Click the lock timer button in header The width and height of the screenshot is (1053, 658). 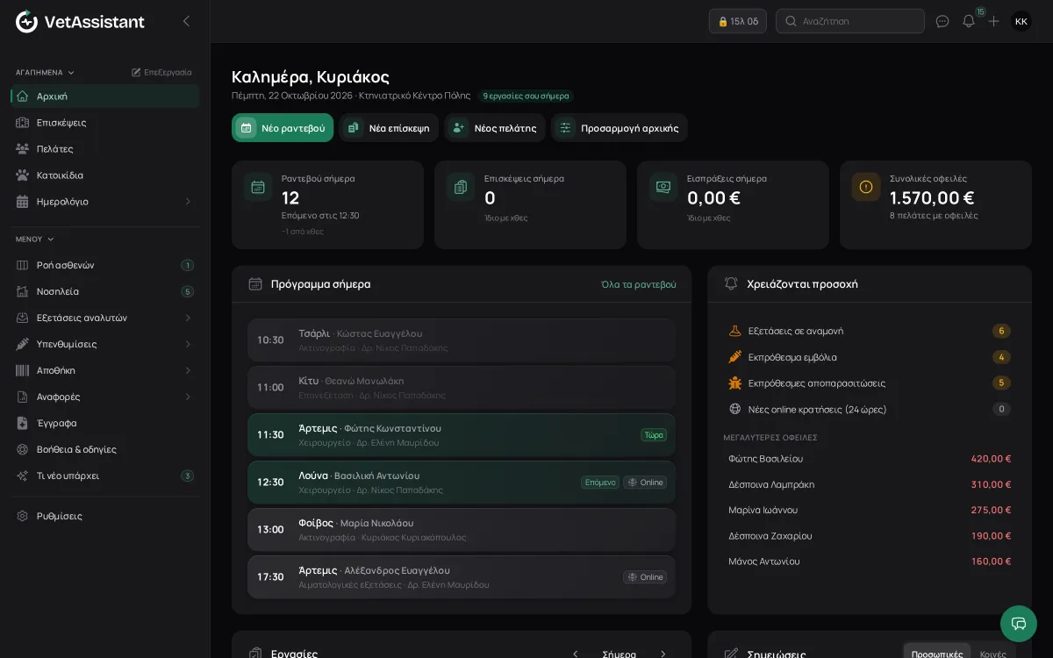pos(738,21)
